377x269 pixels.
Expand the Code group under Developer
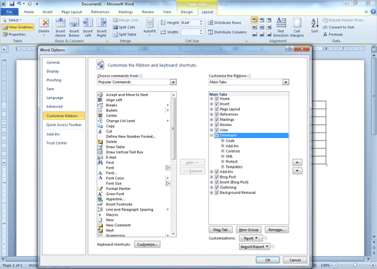click(223, 141)
